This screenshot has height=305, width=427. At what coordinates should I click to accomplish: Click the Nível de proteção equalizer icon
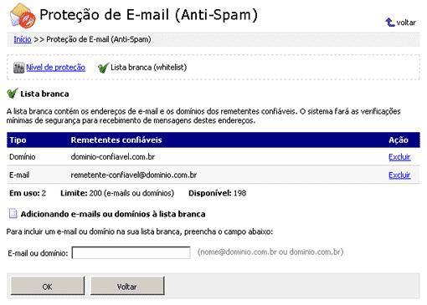(18, 68)
